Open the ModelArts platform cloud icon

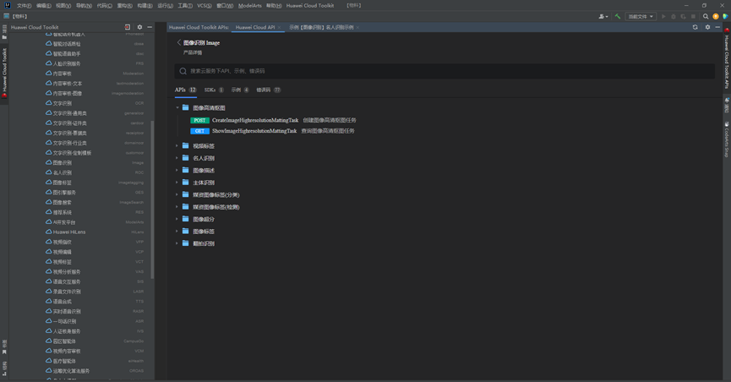pyautogui.click(x=48, y=222)
